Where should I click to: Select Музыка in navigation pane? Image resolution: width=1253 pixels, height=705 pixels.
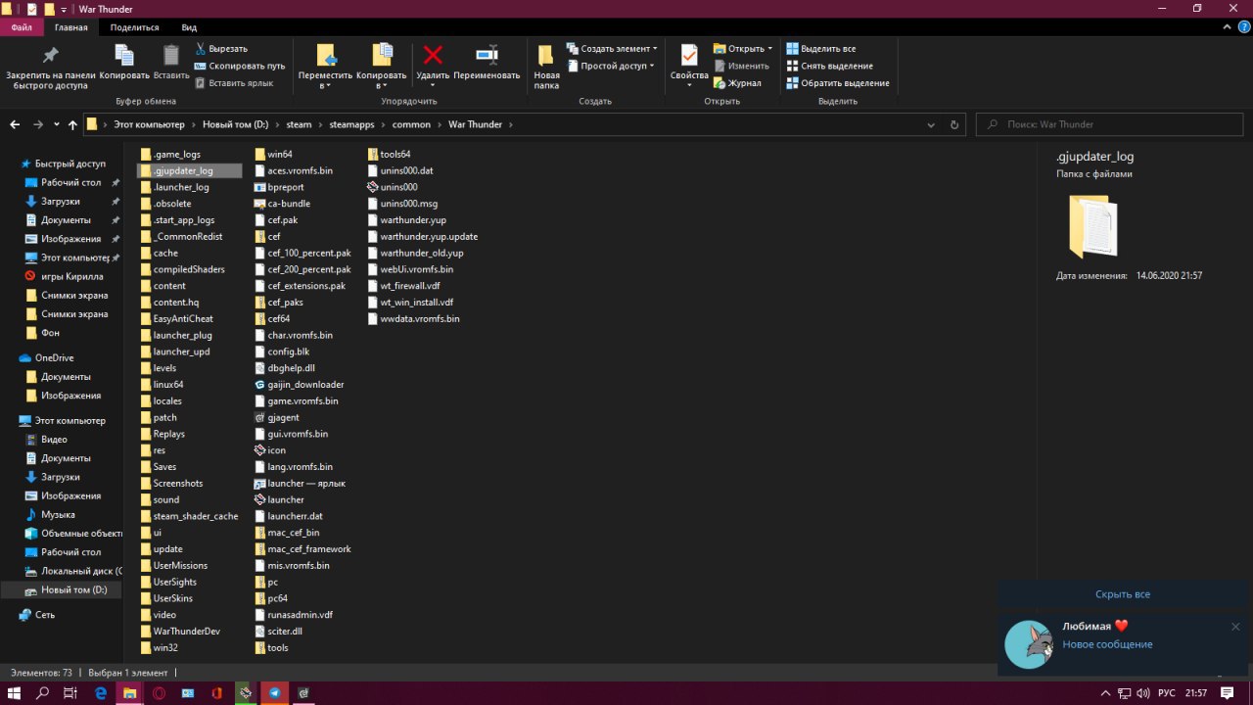coord(58,514)
